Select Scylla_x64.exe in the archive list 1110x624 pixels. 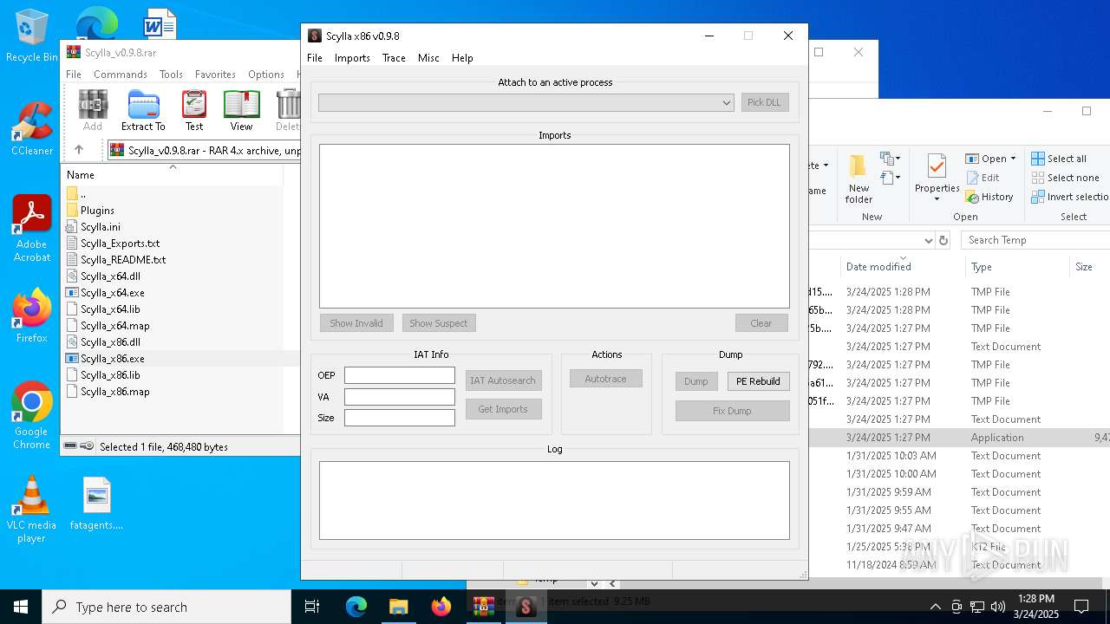pos(113,293)
